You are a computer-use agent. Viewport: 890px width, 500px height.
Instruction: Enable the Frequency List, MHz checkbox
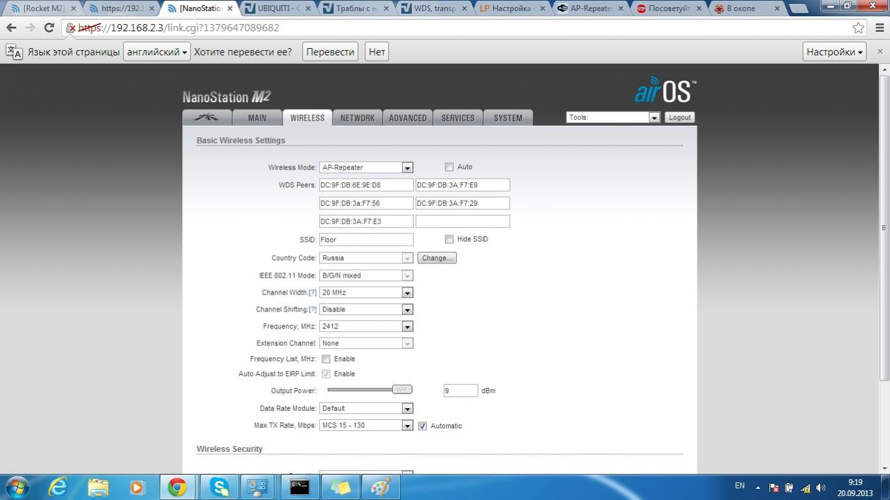[326, 359]
